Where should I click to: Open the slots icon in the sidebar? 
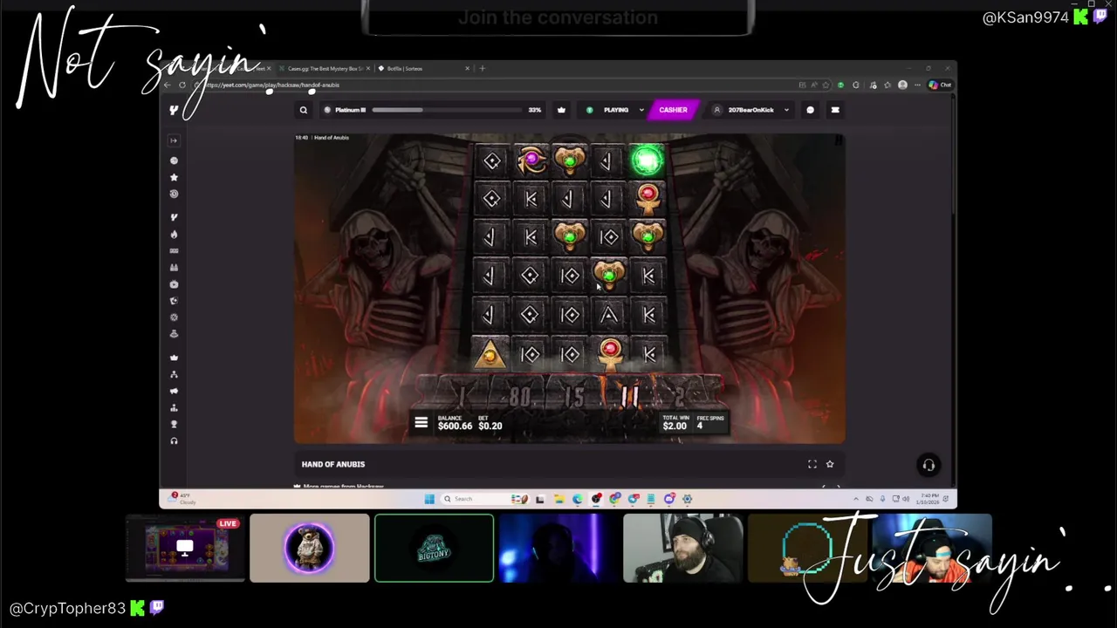174,250
